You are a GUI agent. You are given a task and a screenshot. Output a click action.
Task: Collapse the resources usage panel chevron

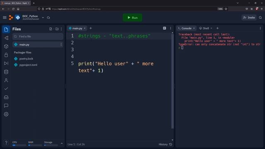pos(62,144)
